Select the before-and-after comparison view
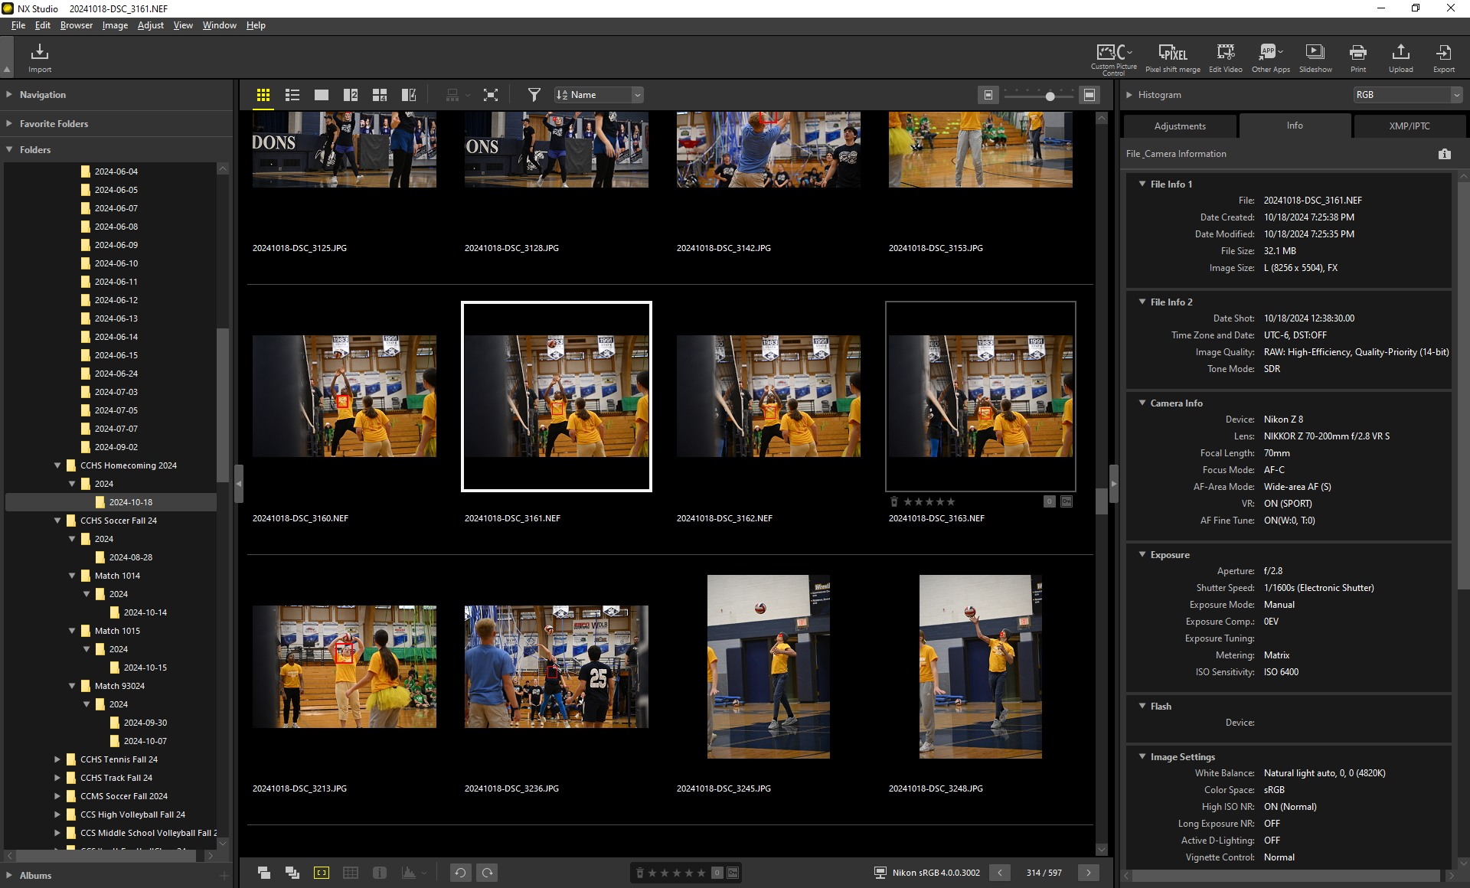 409,95
